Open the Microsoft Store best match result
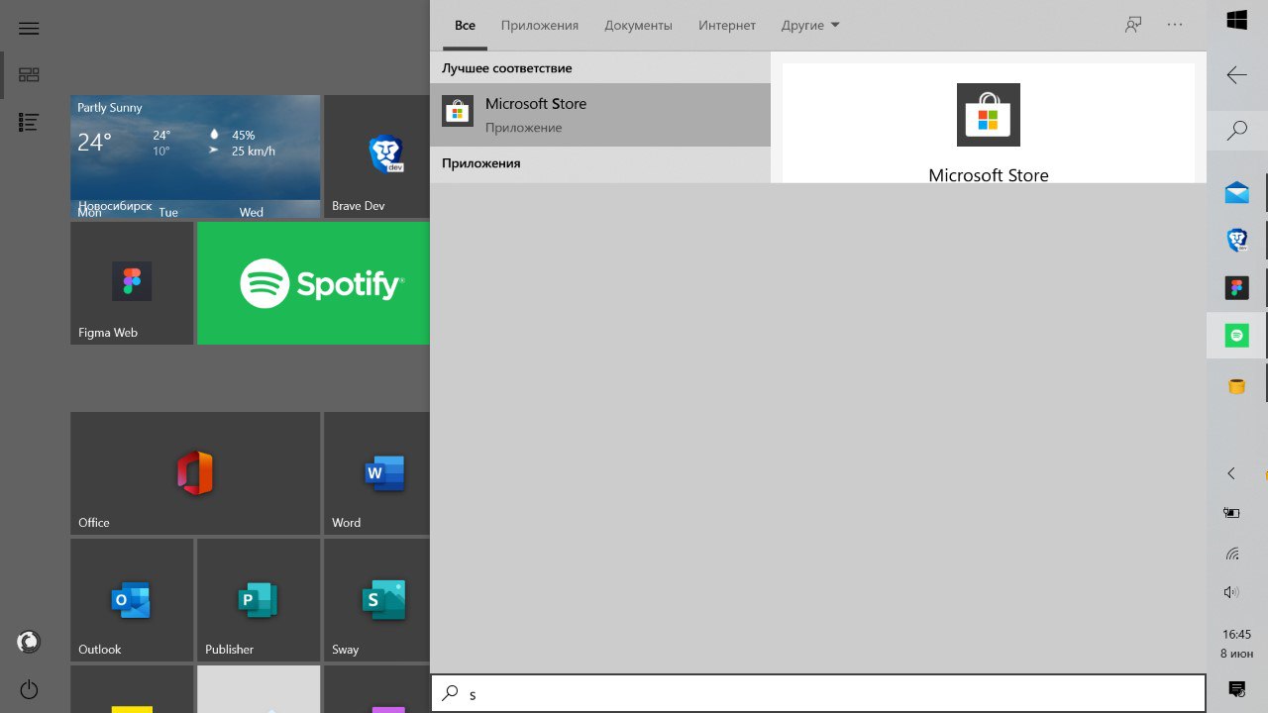 [600, 115]
